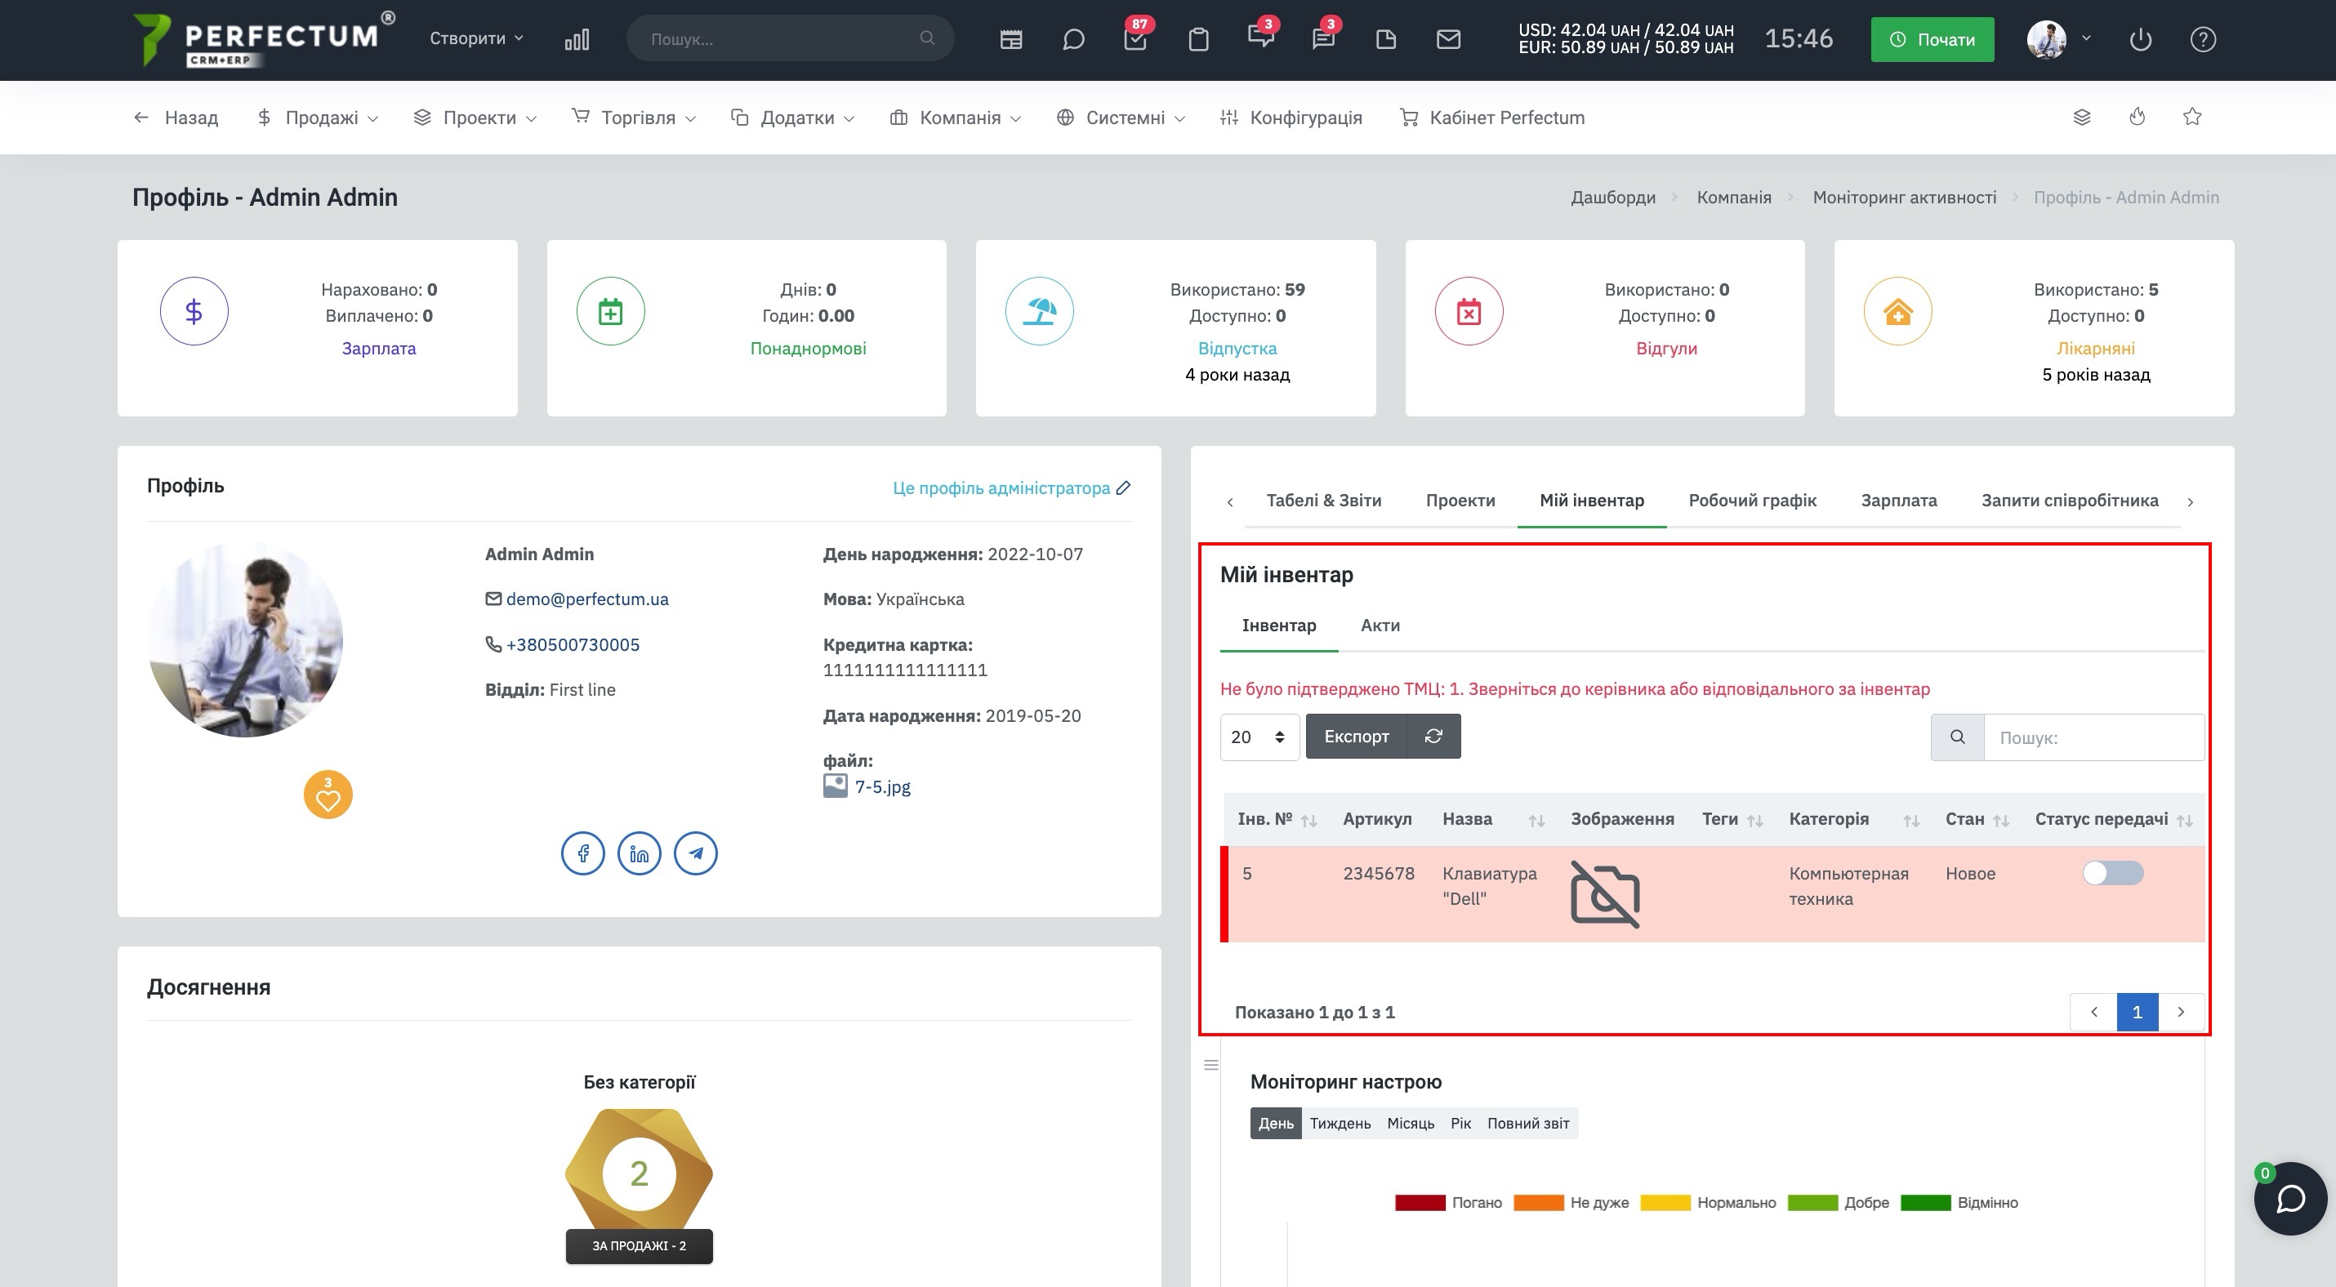Open the tasks icon with 87 badge

1135,39
